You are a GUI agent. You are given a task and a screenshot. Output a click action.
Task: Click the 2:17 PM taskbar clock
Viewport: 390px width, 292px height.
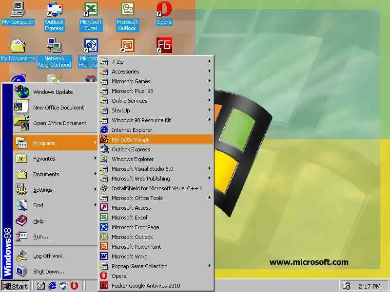pyautogui.click(x=370, y=286)
